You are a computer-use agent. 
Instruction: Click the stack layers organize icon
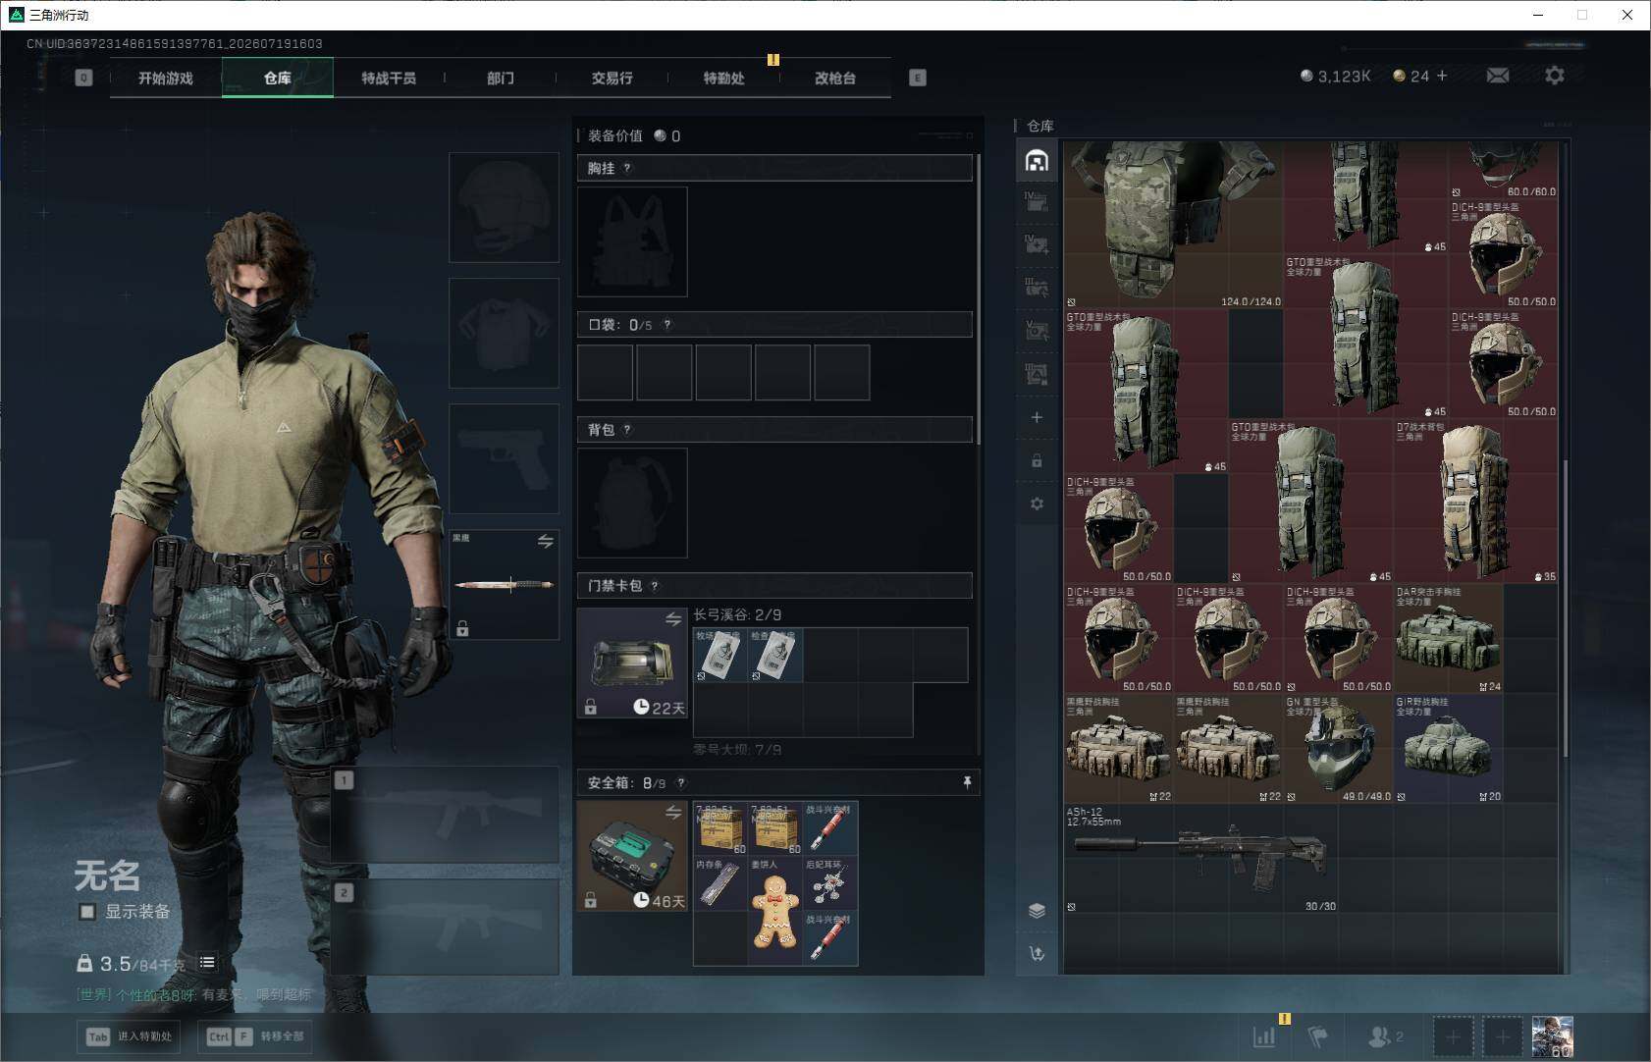(x=1037, y=910)
